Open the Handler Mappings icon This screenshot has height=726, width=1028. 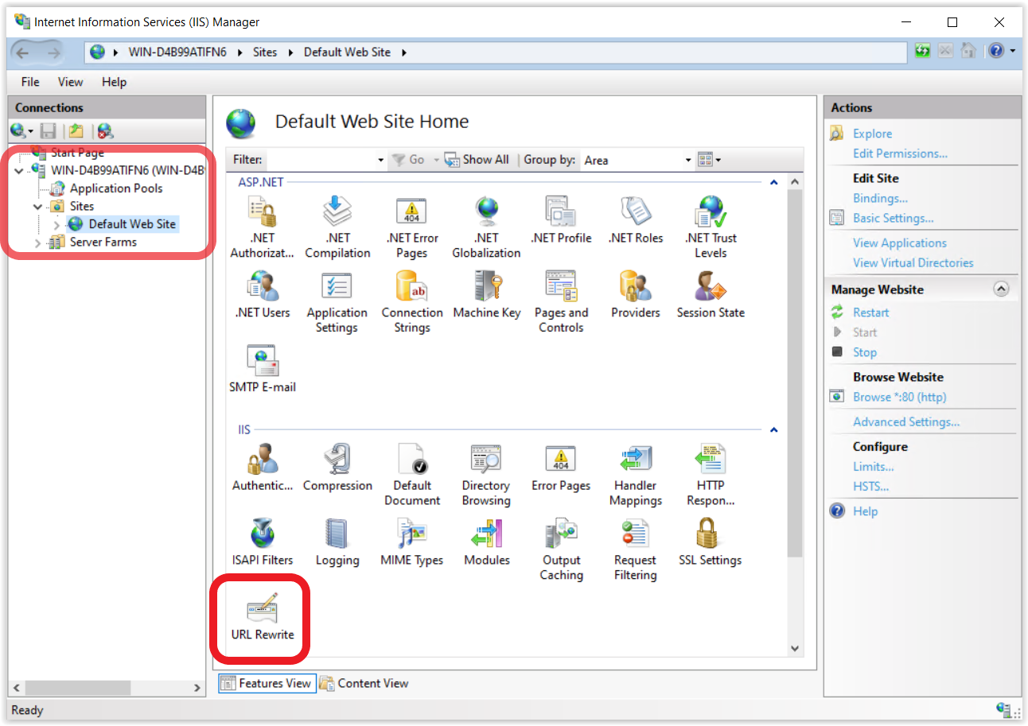point(635,476)
